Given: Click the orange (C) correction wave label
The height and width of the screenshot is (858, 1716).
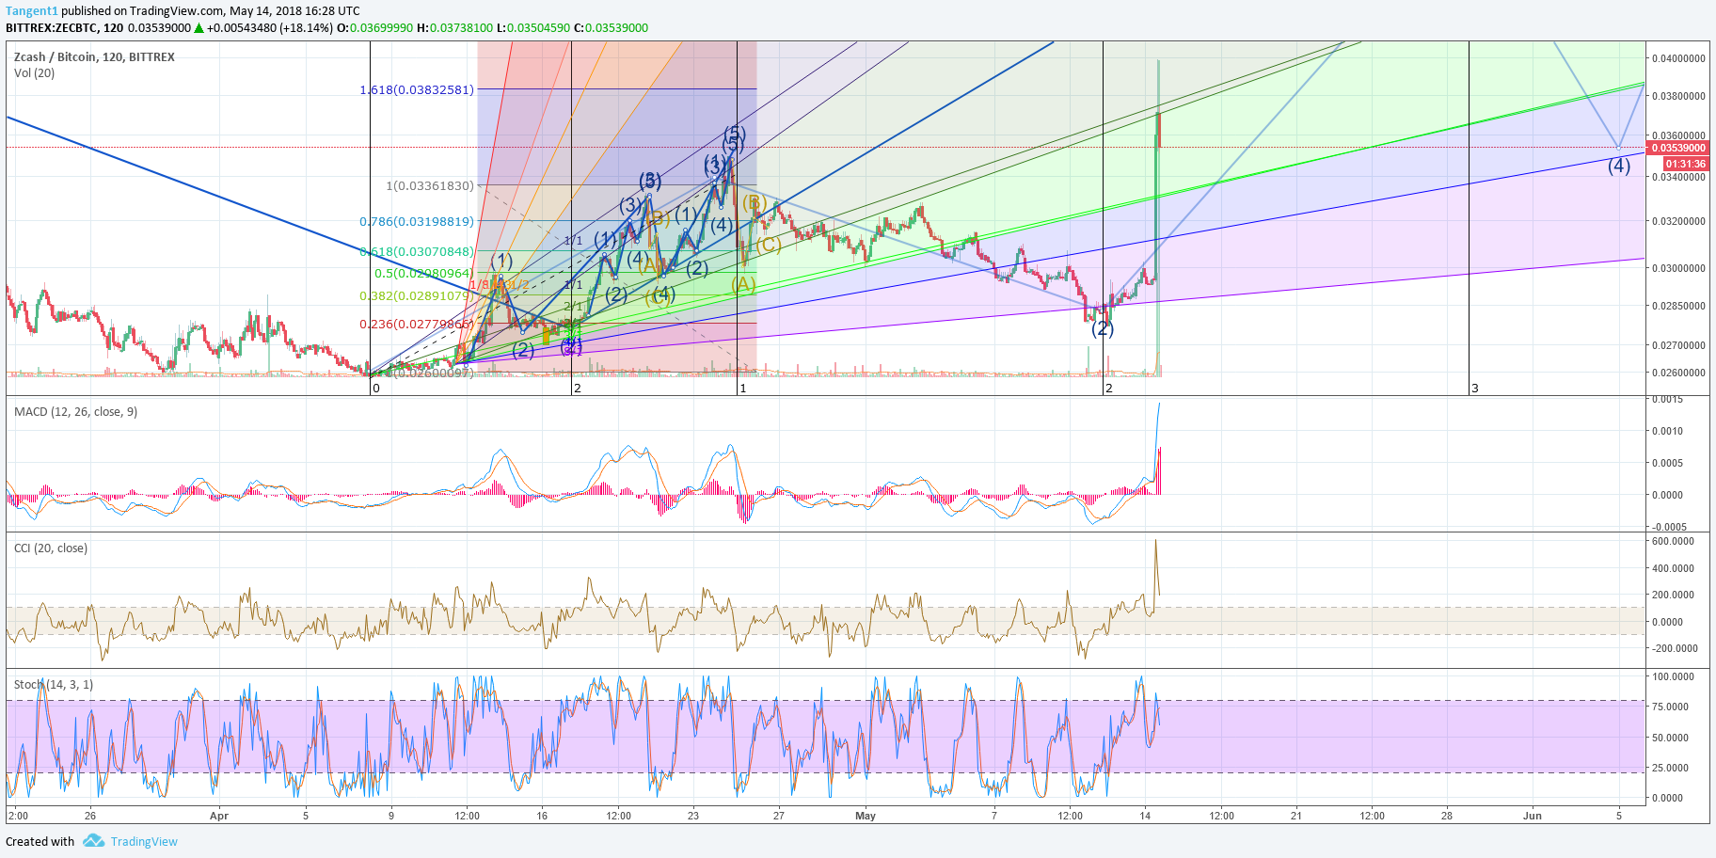Looking at the screenshot, I should 769,245.
